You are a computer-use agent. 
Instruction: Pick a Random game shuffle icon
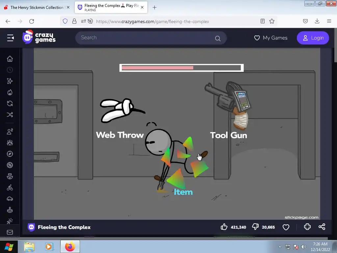coord(10,115)
